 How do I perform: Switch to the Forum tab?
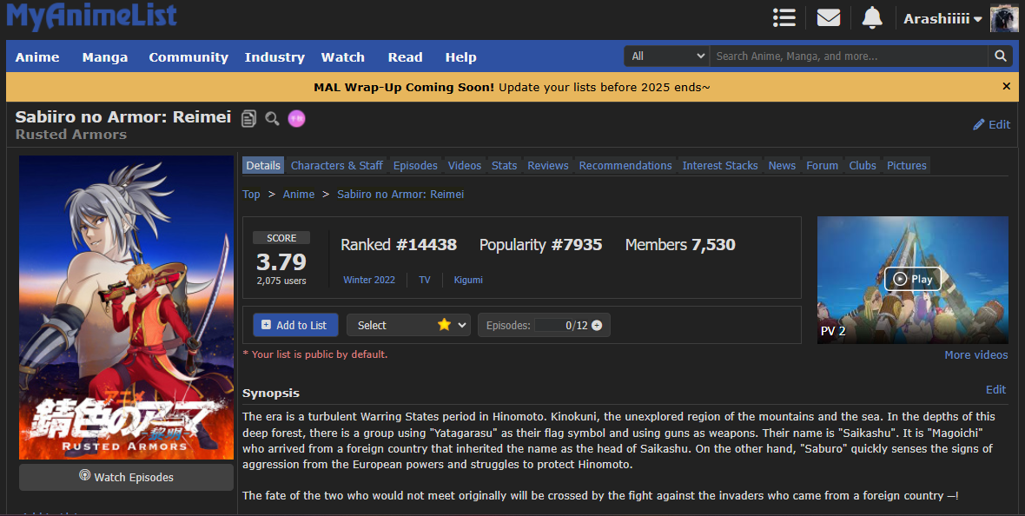(822, 165)
